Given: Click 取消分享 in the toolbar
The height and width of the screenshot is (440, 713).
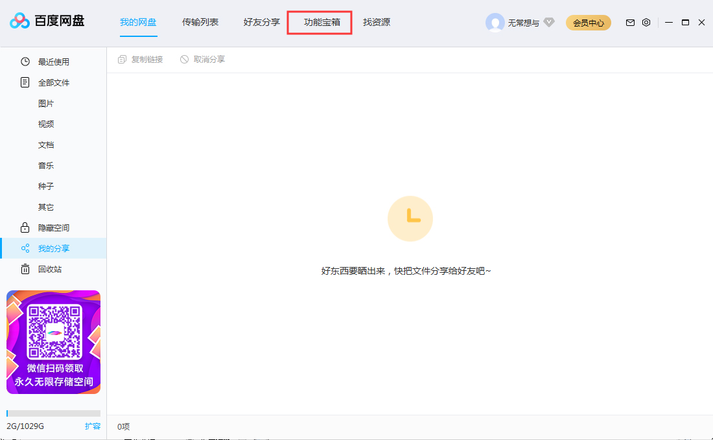Looking at the screenshot, I should tap(208, 59).
